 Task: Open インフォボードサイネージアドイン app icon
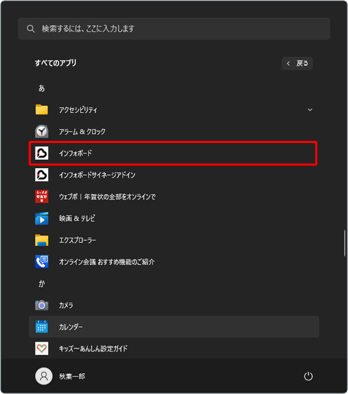(42, 174)
